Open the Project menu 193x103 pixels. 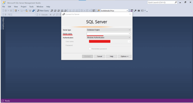23,7
